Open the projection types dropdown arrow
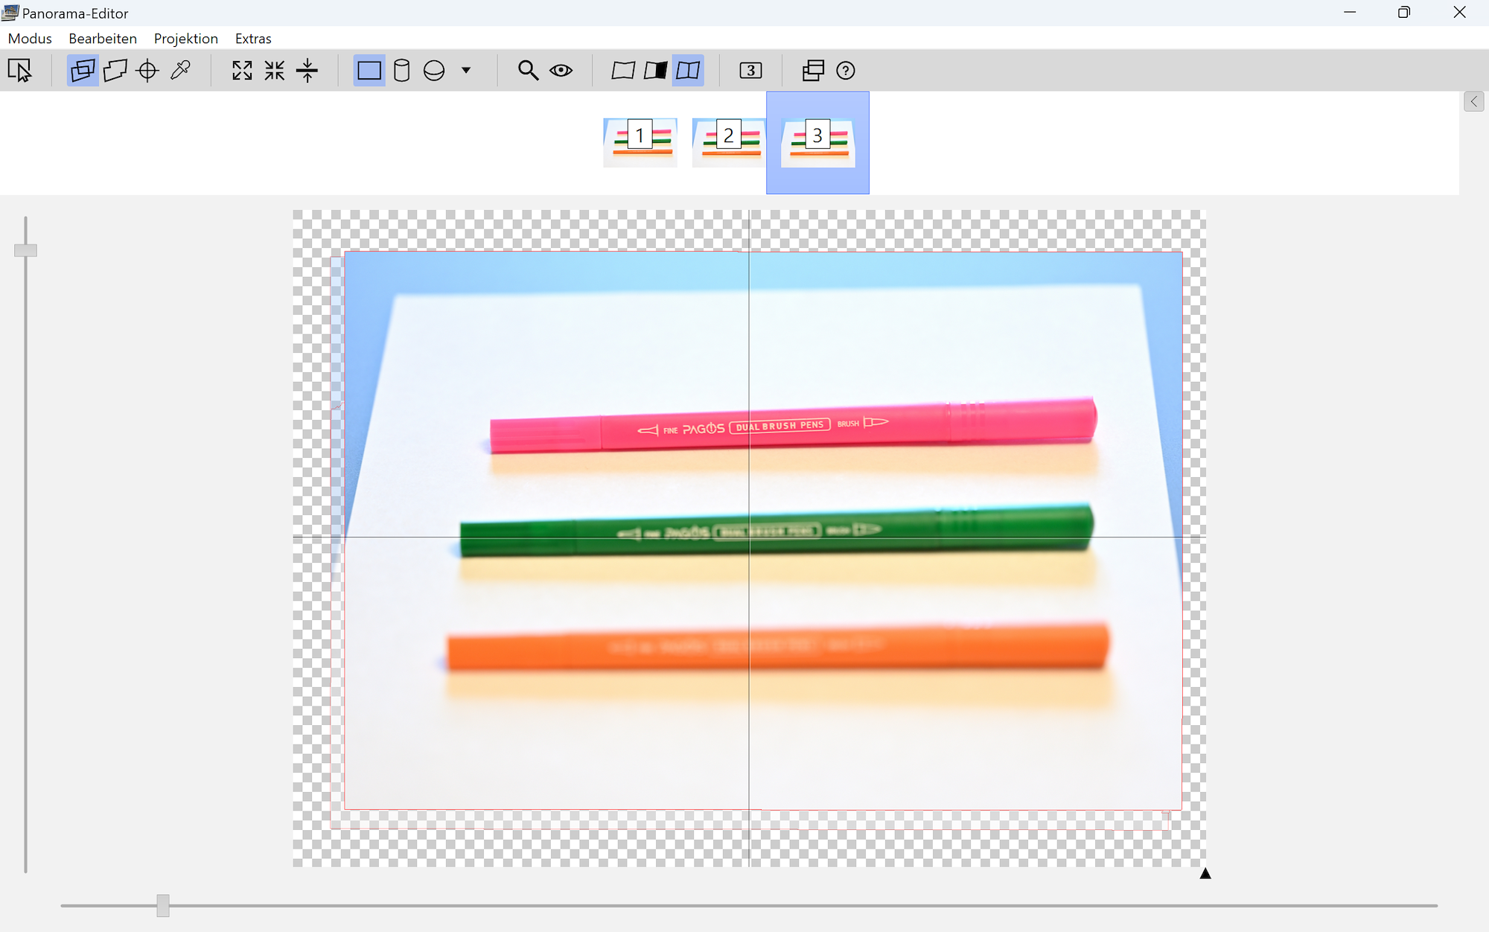Viewport: 1489px width, 932px height. (x=466, y=71)
